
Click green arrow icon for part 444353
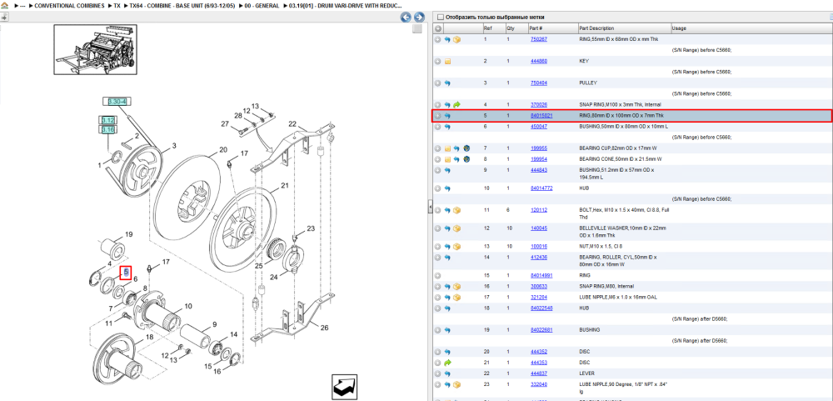coord(447,363)
